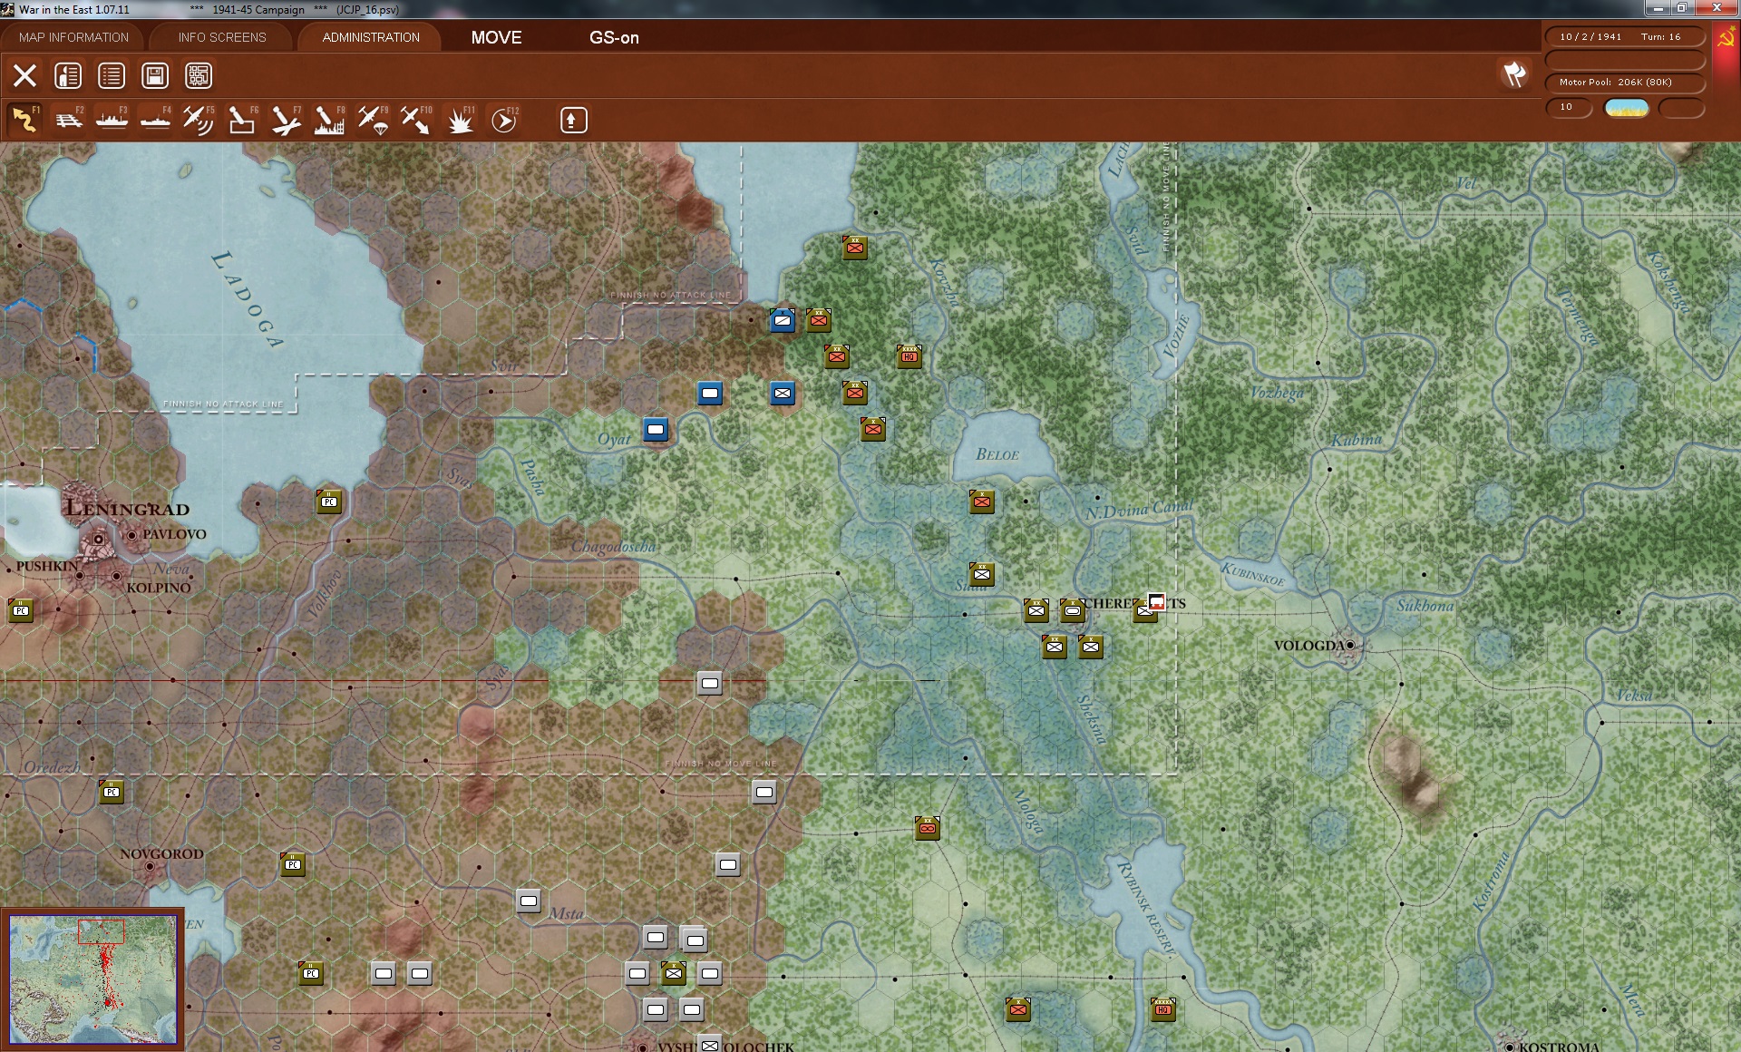Image resolution: width=1741 pixels, height=1052 pixels.
Task: Click the weather indicator swatch
Action: pyautogui.click(x=1627, y=108)
